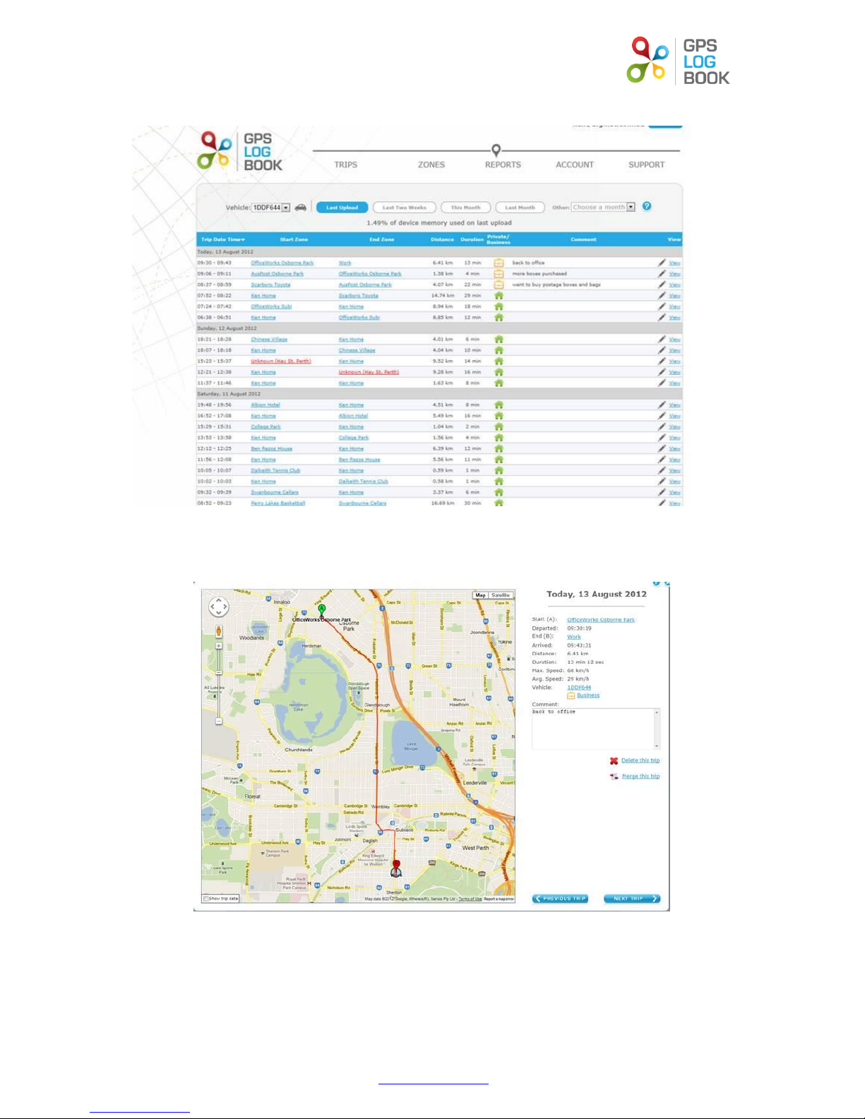865x1119 pixels.
Task: Click the briefcase icon on 08:37 - 08:59 row
Action: (499, 285)
